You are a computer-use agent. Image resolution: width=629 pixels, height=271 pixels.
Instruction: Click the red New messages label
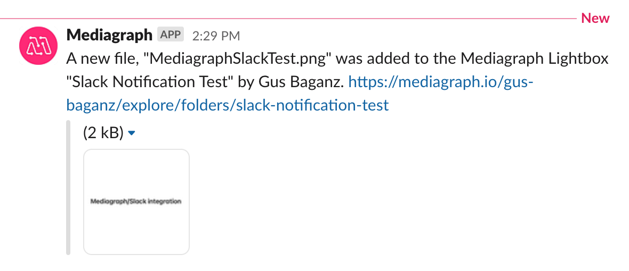pyautogui.click(x=595, y=19)
